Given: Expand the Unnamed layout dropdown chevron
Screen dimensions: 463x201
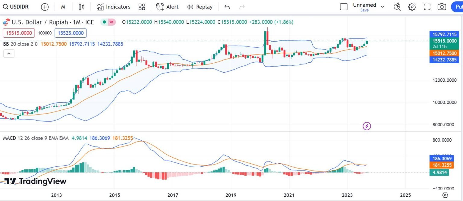Looking at the screenshot, I should pos(382,6).
